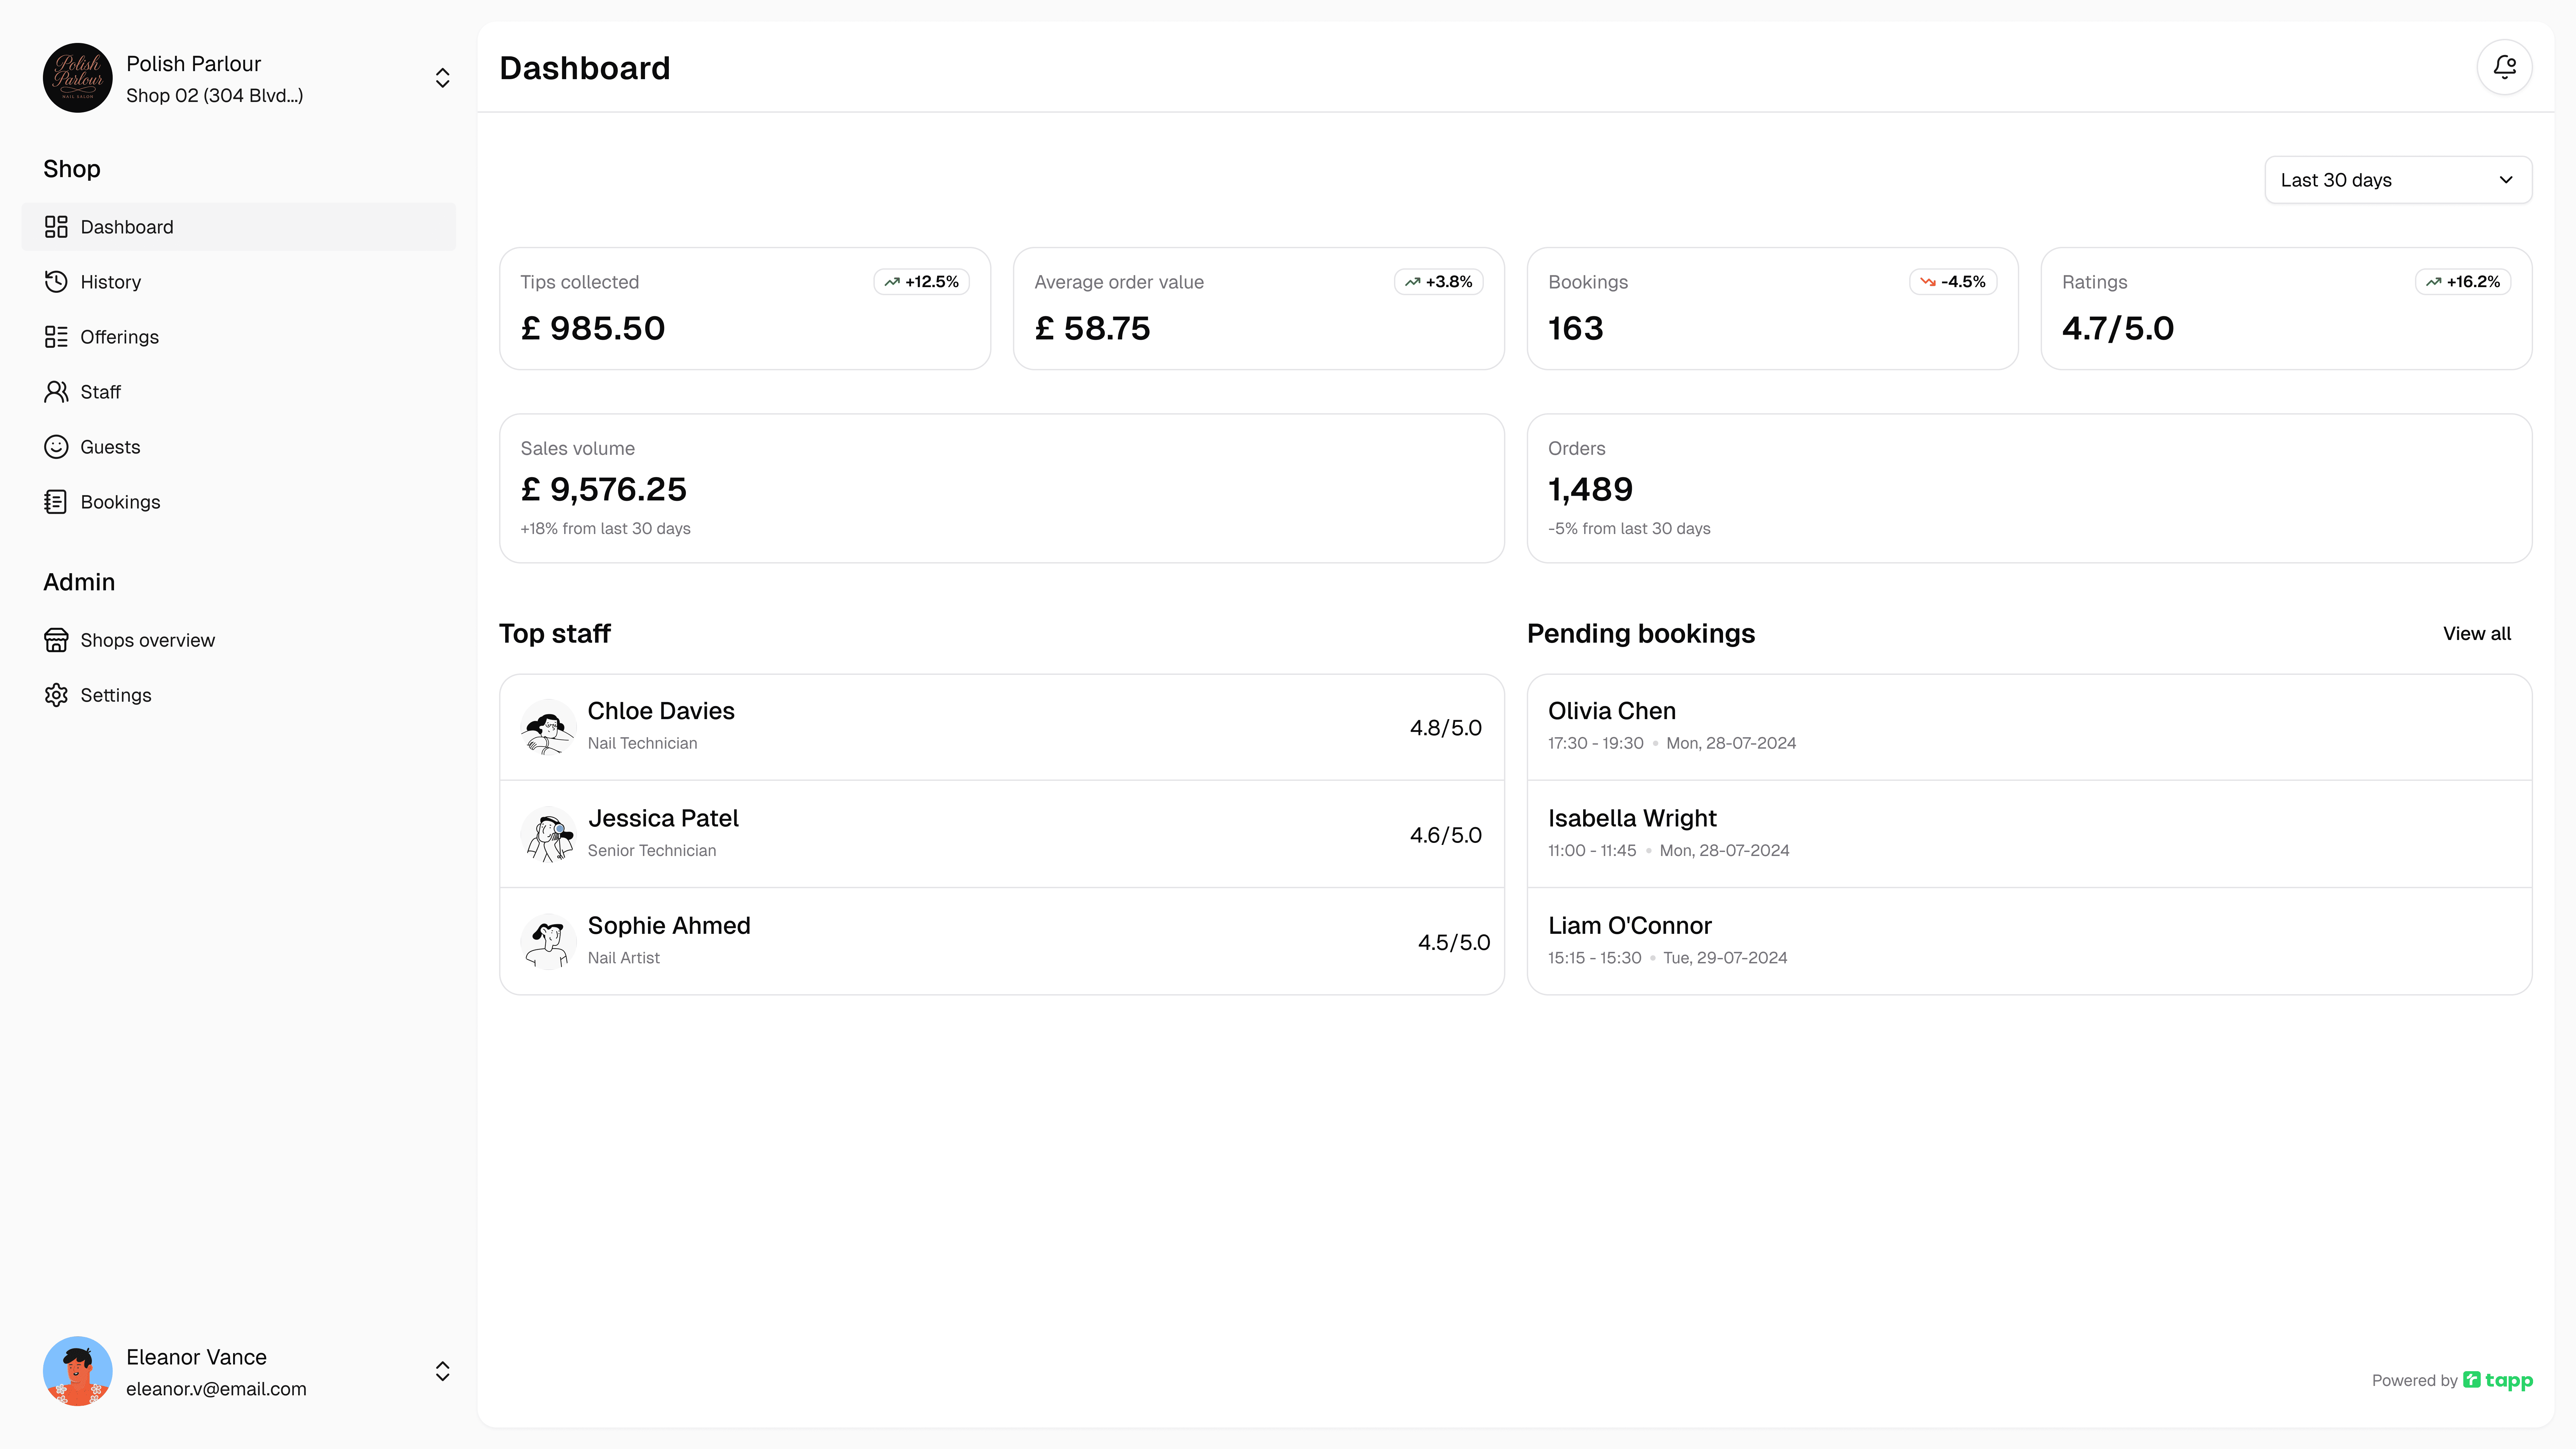Go to the Offerings menu item
The height and width of the screenshot is (1449, 2576).
point(119,337)
